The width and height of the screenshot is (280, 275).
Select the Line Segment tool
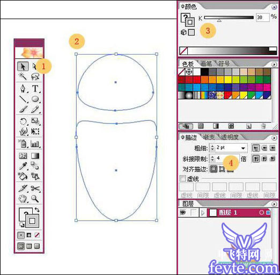[23, 99]
